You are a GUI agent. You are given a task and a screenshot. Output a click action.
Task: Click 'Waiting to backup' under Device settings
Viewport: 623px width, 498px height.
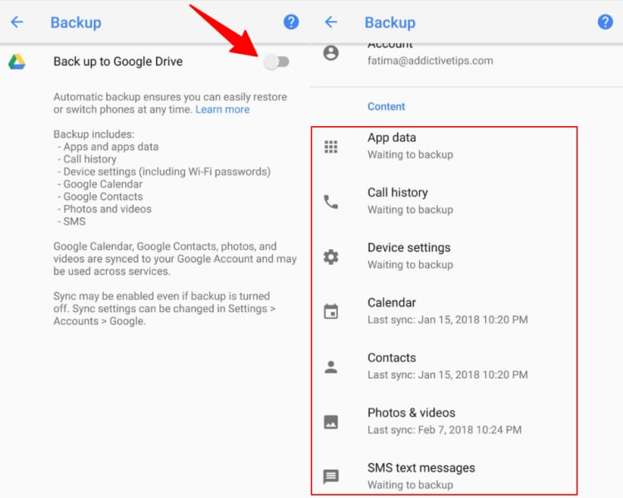[x=411, y=265]
